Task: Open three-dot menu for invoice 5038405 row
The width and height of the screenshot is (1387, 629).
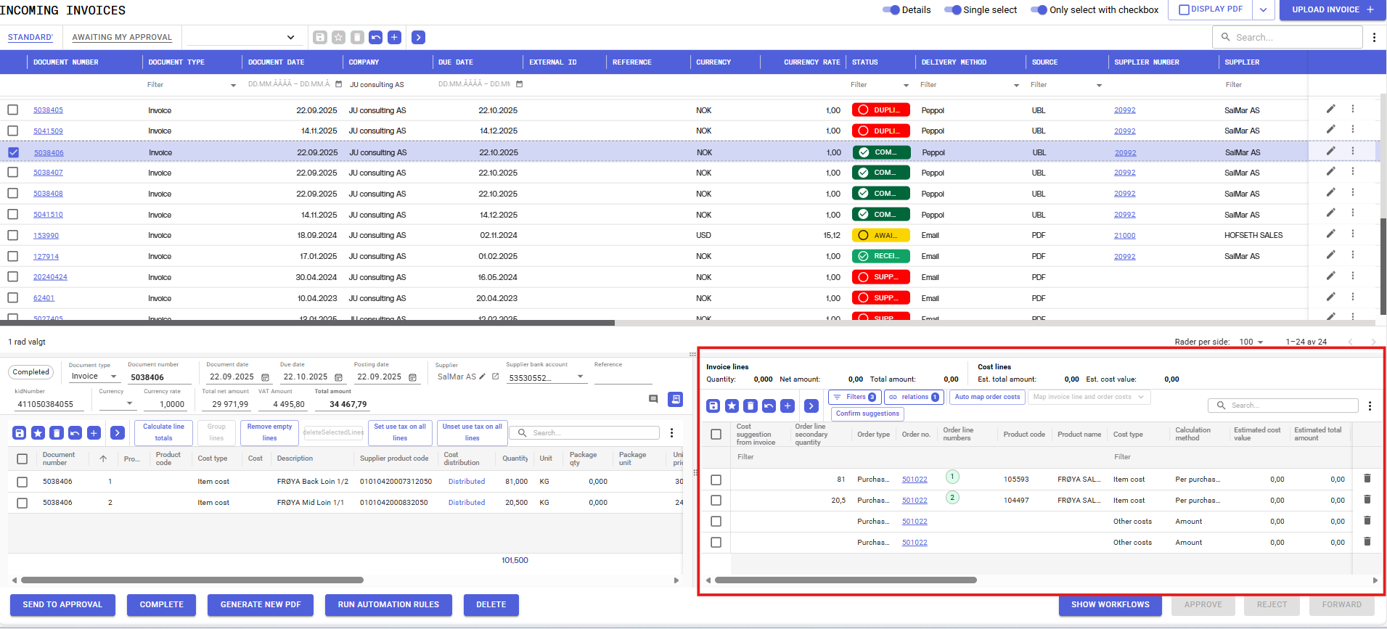Action: pos(1353,109)
